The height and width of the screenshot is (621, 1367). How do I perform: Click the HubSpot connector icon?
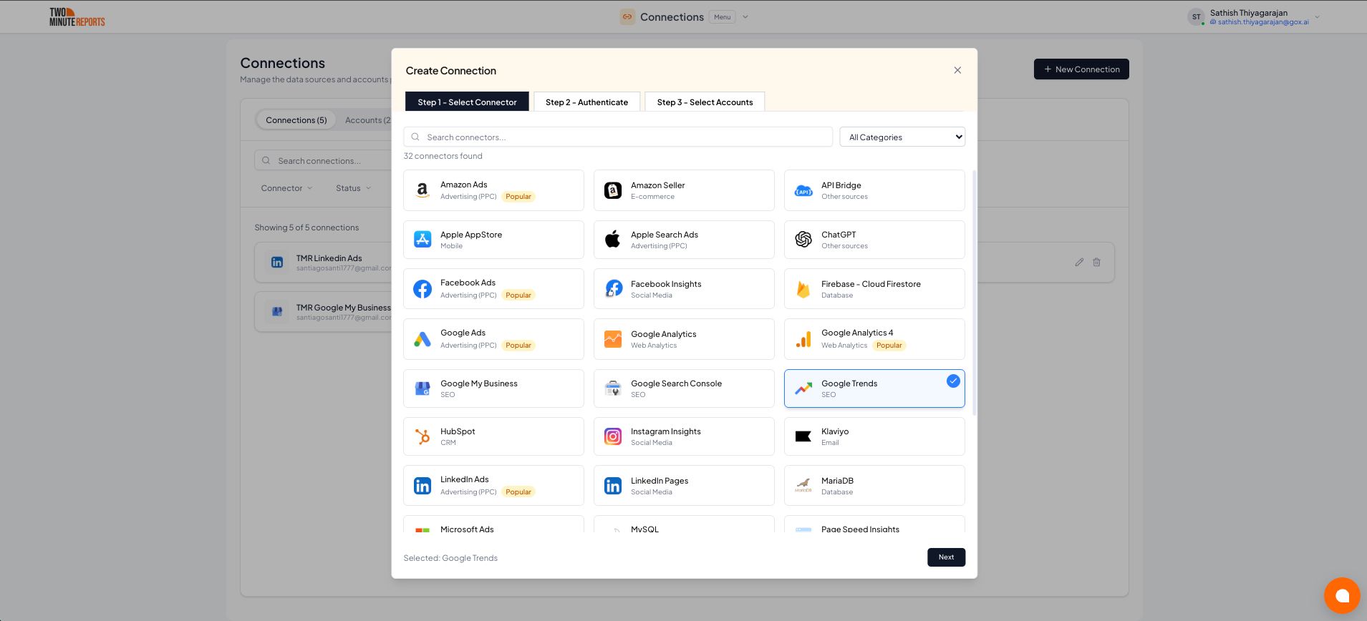(422, 436)
